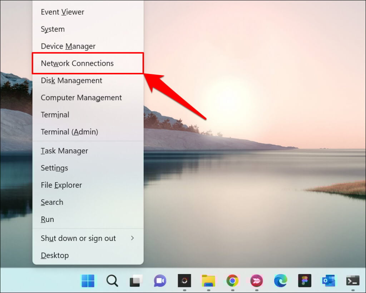Select Event Viewer entry
366x293 pixels.
88,12
